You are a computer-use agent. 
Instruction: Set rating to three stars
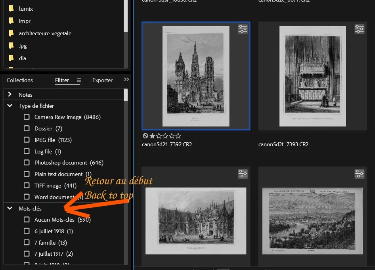point(165,136)
